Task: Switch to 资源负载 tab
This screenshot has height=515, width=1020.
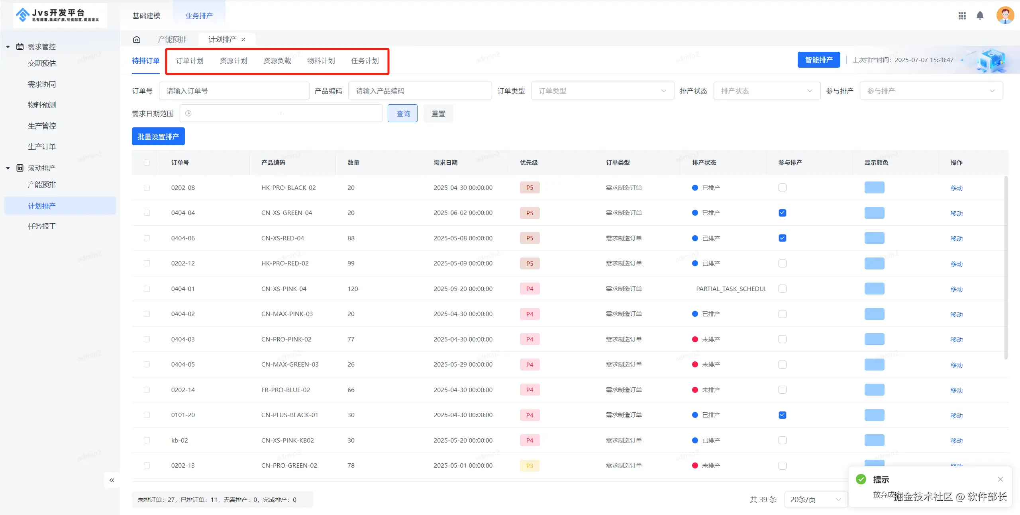Action: point(277,60)
